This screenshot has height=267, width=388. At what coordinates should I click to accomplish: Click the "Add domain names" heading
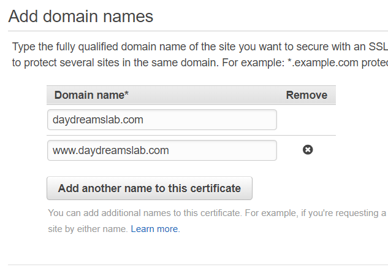tap(81, 17)
